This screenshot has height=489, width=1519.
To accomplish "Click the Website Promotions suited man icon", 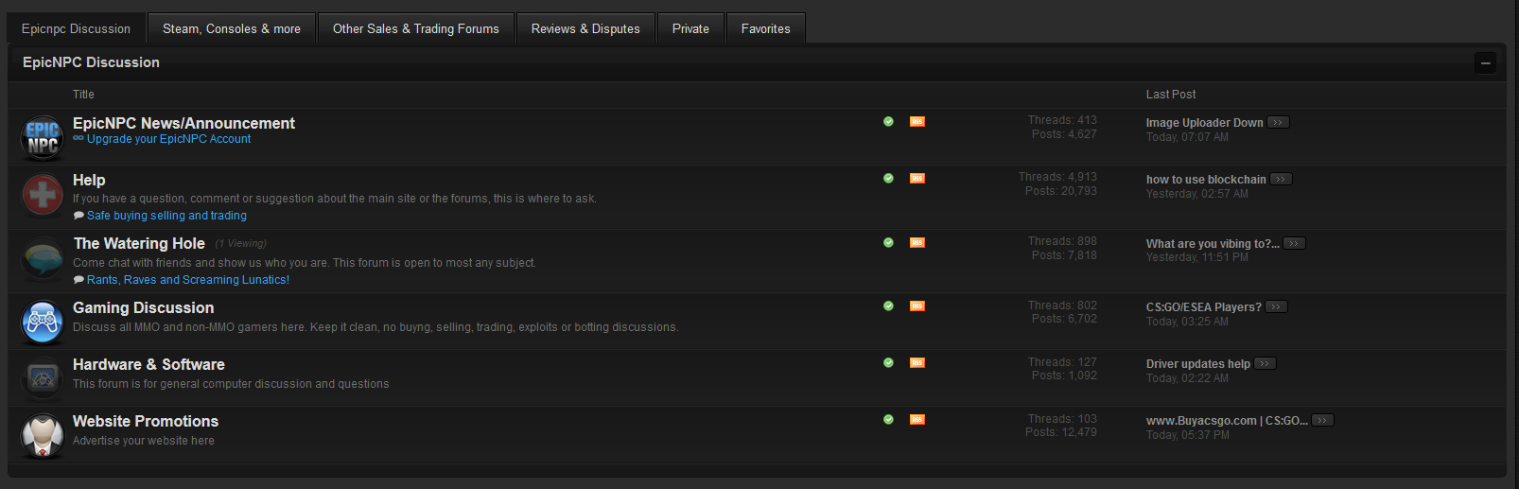I will (x=43, y=435).
